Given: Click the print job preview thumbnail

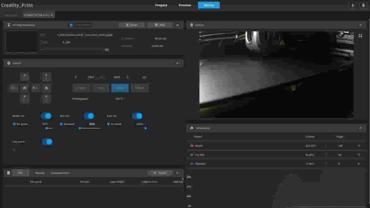Looking at the screenshot, I should pyautogui.click(x=22, y=42).
